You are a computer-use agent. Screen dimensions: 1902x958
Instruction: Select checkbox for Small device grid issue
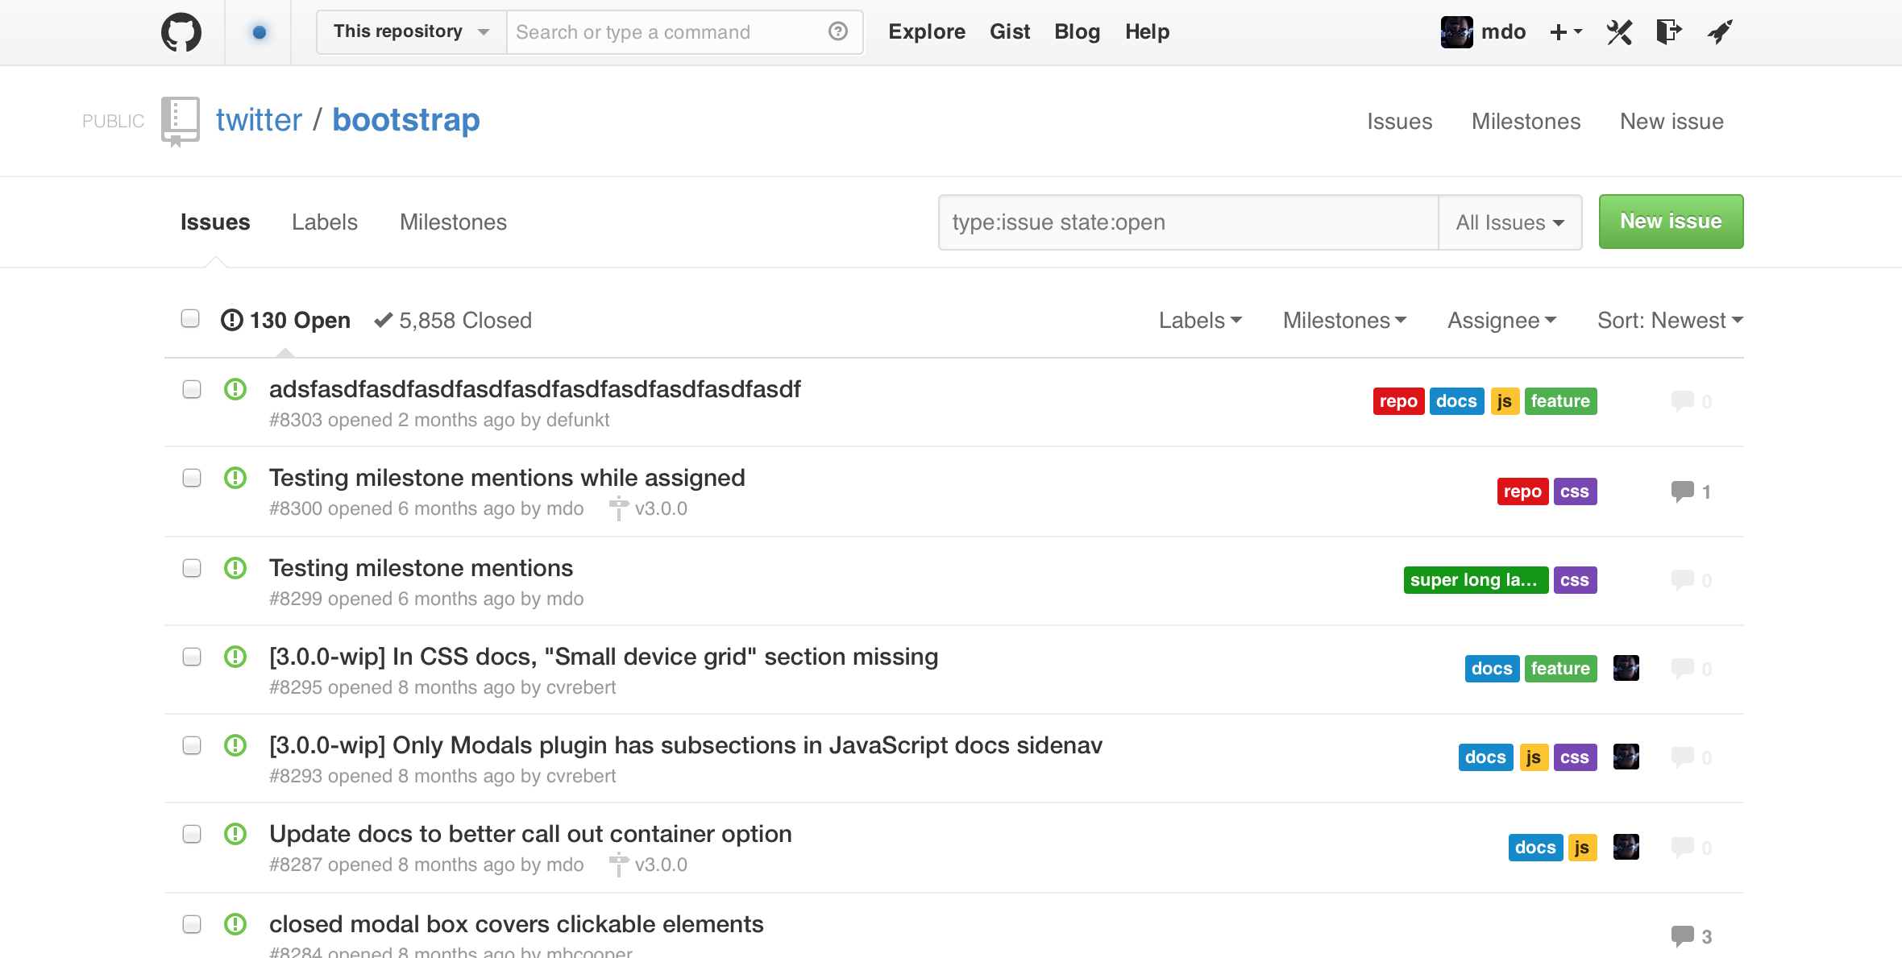point(192,657)
